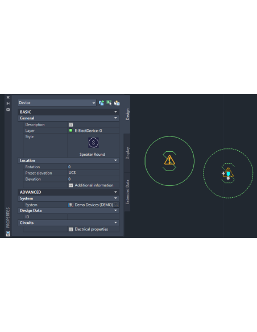Click the worksheet icon beside Electrical properties

click(x=71, y=229)
